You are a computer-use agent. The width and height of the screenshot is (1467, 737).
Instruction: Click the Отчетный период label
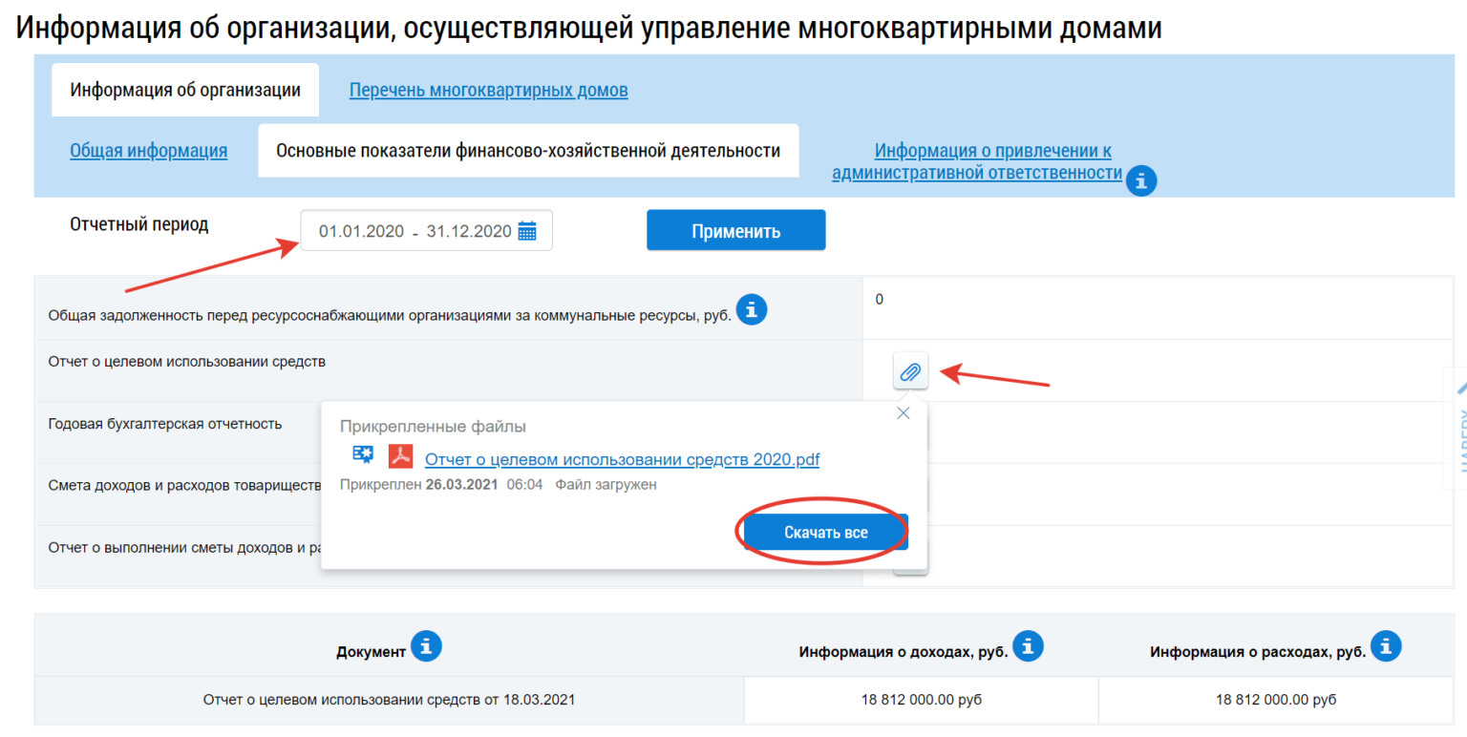139,224
